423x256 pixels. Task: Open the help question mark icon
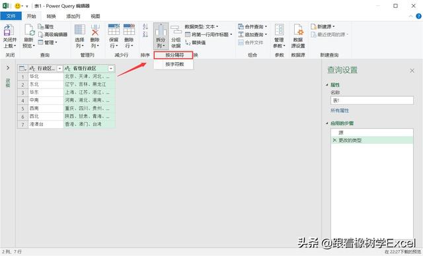[418, 16]
